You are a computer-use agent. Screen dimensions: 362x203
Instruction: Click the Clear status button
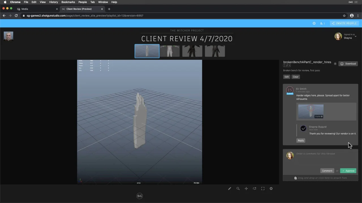click(296, 77)
